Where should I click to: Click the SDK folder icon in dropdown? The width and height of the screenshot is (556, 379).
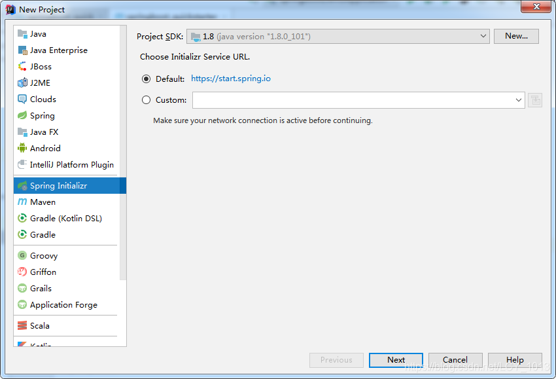(x=196, y=37)
